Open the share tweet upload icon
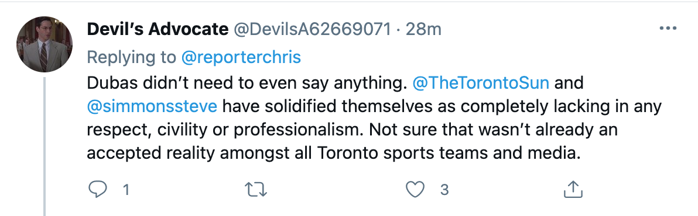 573,189
